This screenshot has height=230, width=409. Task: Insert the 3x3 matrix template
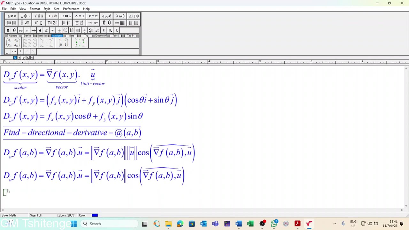click(x=30, y=43)
